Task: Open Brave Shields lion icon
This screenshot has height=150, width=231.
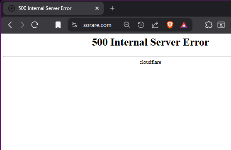Action: coord(170,25)
